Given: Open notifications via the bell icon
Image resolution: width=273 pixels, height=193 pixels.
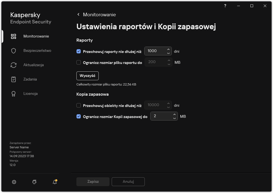Looking at the screenshot, I should (x=54, y=182).
